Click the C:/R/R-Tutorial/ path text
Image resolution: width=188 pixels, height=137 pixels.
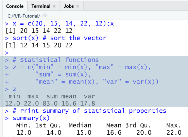click(23, 16)
